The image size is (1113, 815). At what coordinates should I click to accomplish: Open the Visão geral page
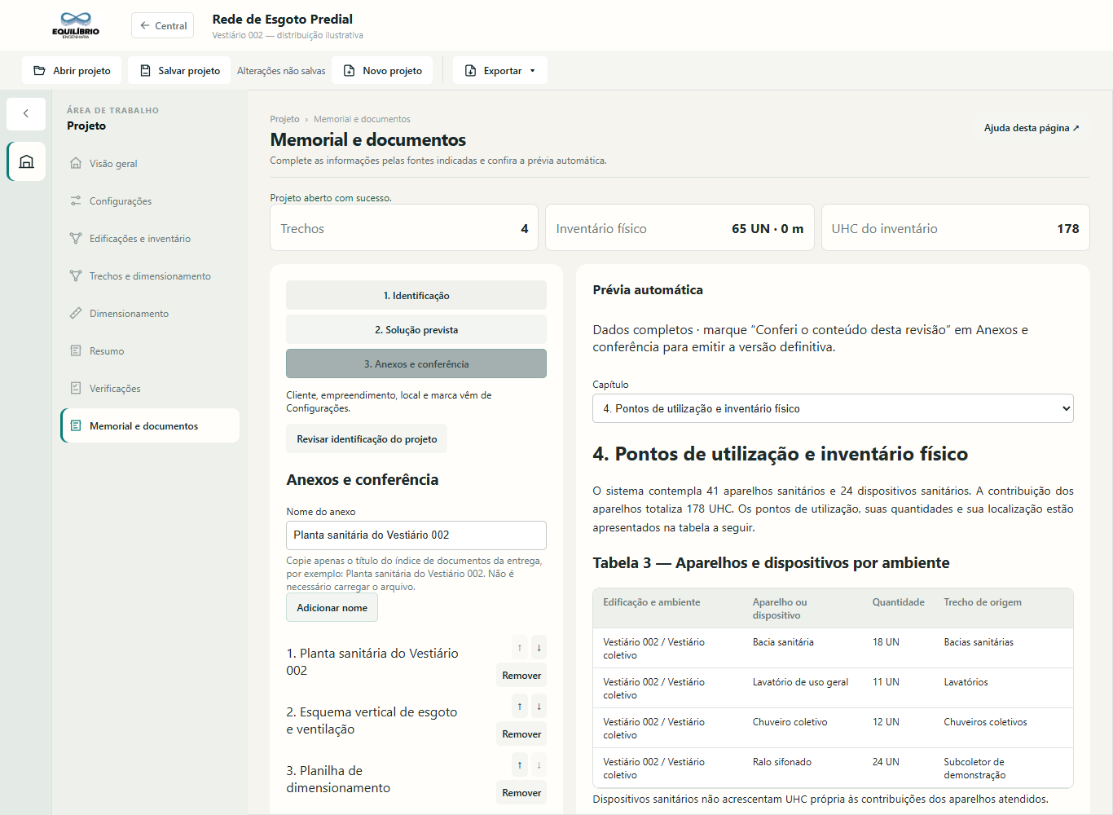coord(150,163)
